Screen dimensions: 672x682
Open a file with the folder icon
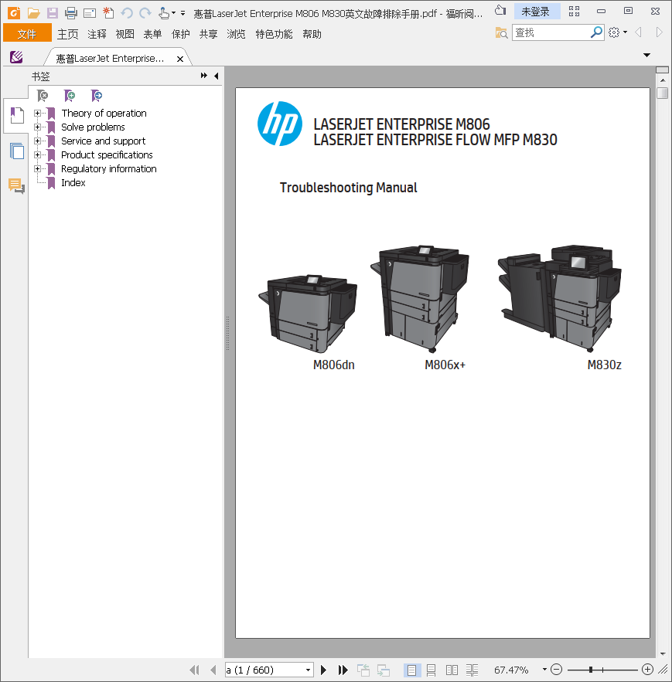pyautogui.click(x=33, y=13)
